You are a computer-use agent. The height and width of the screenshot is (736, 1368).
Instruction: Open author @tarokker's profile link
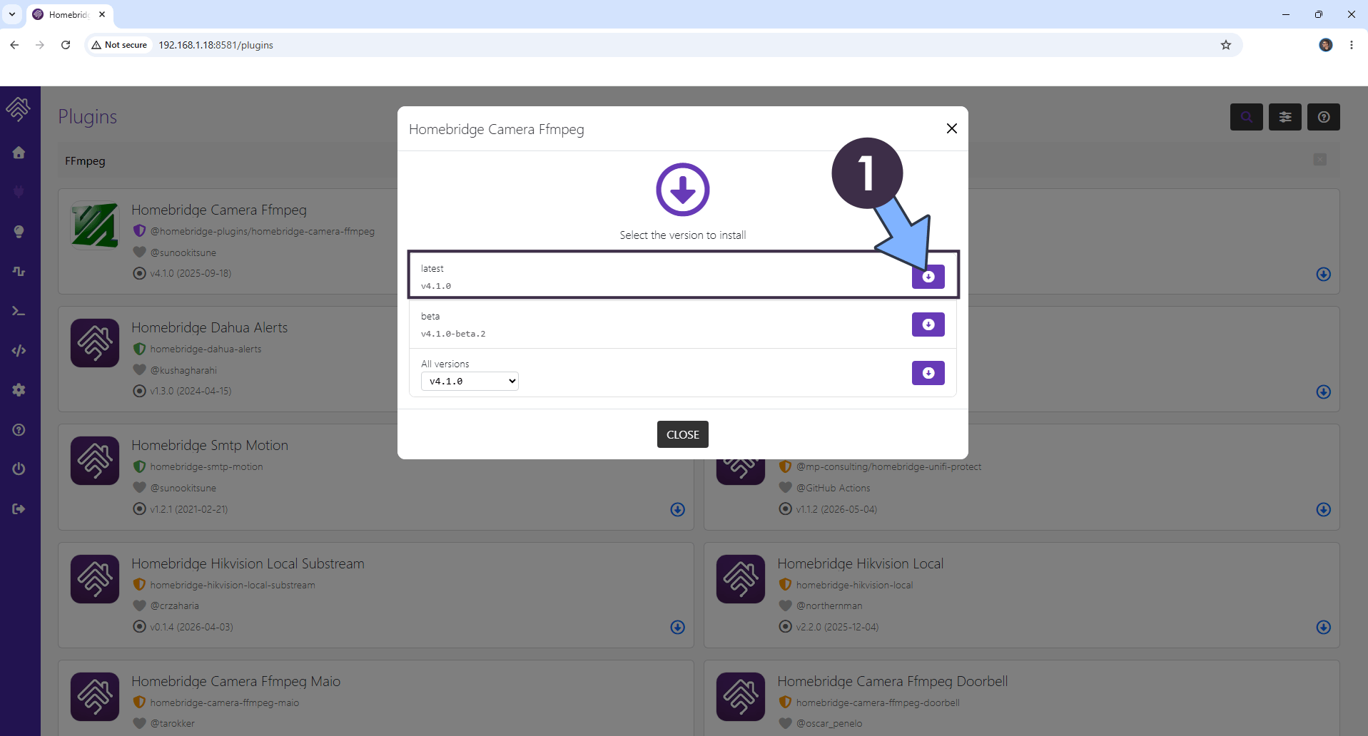(172, 723)
